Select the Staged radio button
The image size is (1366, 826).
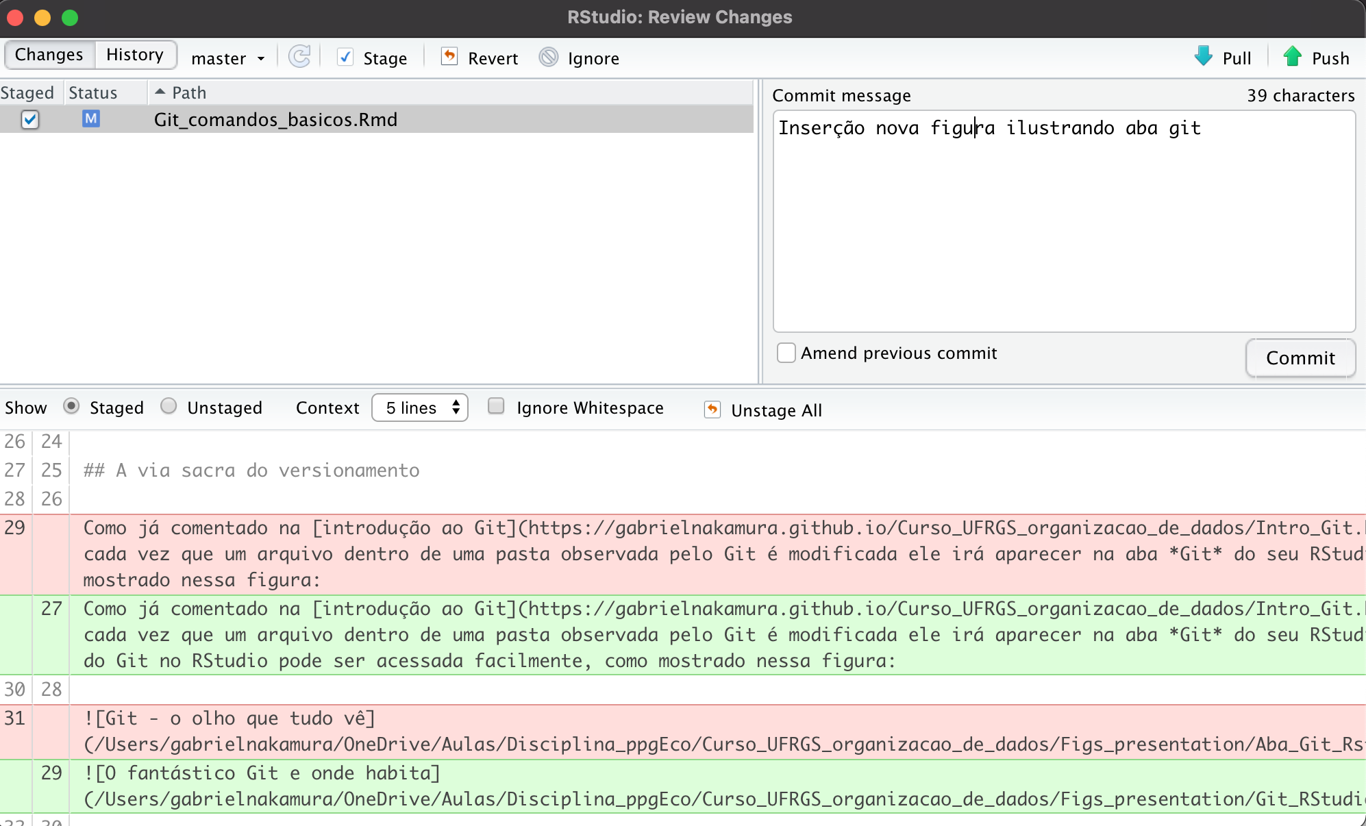[x=71, y=406]
